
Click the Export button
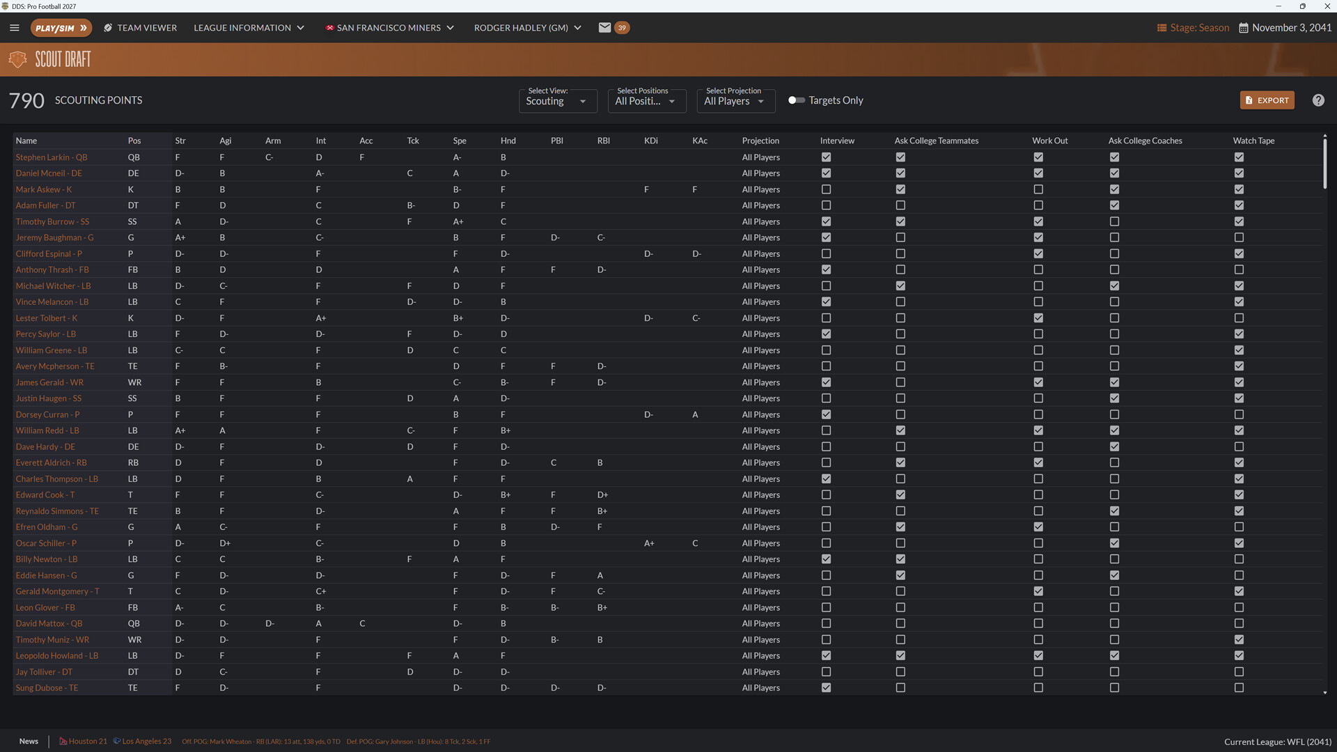pyautogui.click(x=1267, y=100)
